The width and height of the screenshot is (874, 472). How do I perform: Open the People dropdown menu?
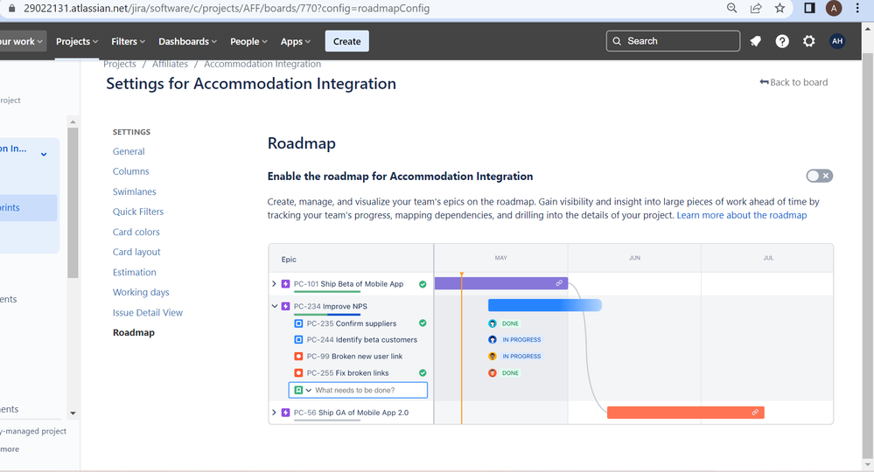(248, 41)
